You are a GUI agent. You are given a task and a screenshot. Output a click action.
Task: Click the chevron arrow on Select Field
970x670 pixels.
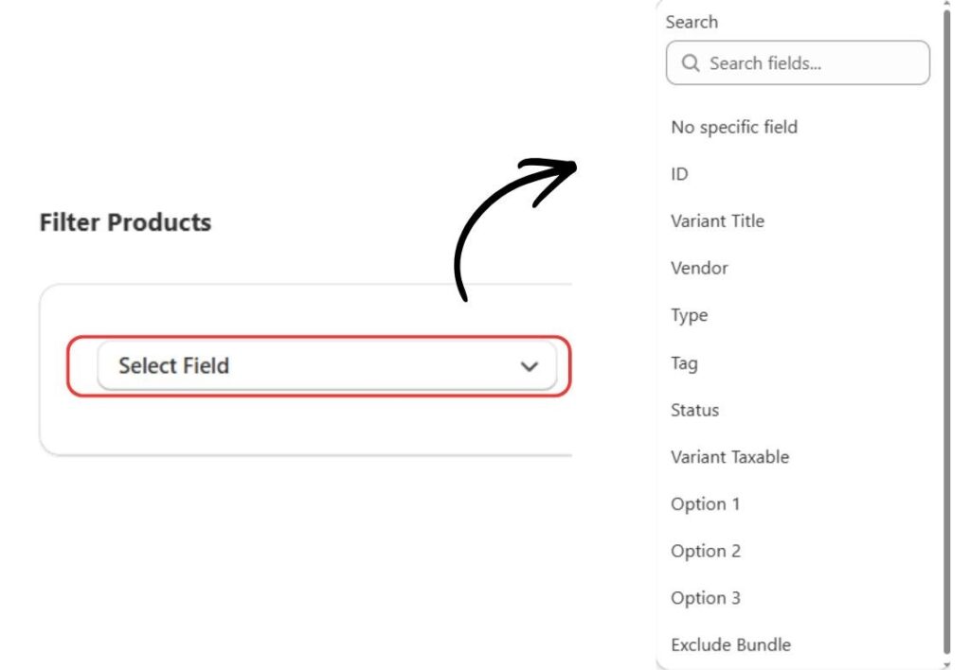pos(530,366)
